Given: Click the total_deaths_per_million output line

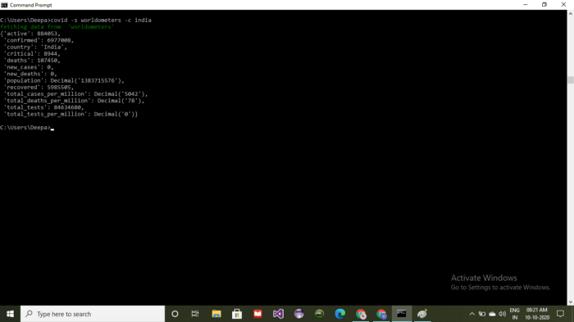Looking at the screenshot, I should click(74, 101).
